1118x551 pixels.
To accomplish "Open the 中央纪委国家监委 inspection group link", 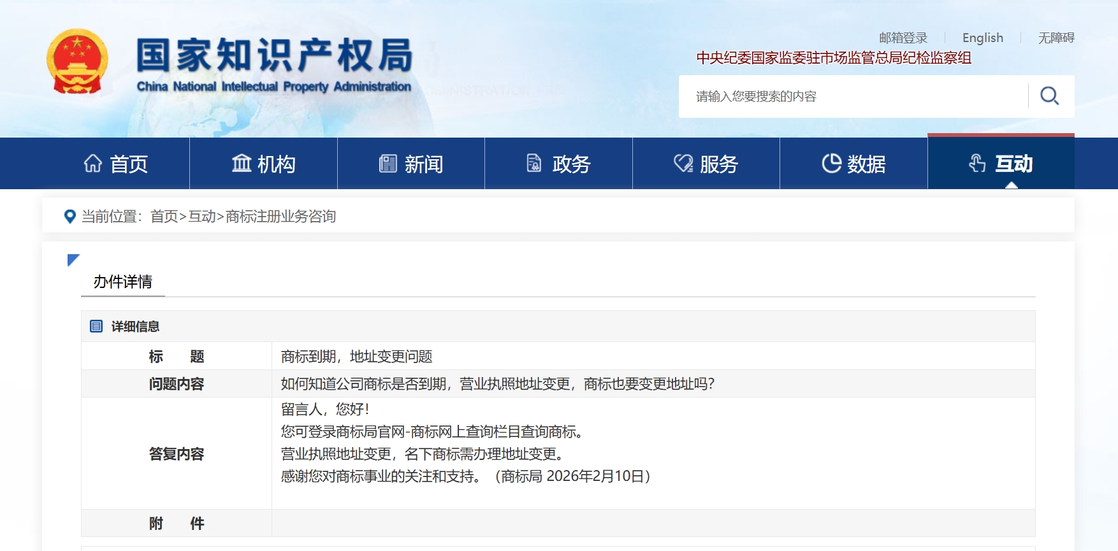I will pos(833,58).
